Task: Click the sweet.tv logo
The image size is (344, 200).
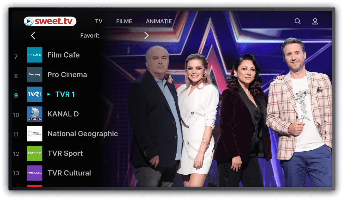Action: tap(50, 21)
